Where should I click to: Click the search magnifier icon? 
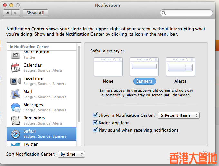tap(164, 13)
